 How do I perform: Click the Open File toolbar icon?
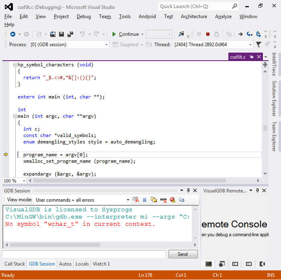pyautogui.click(x=53, y=34)
